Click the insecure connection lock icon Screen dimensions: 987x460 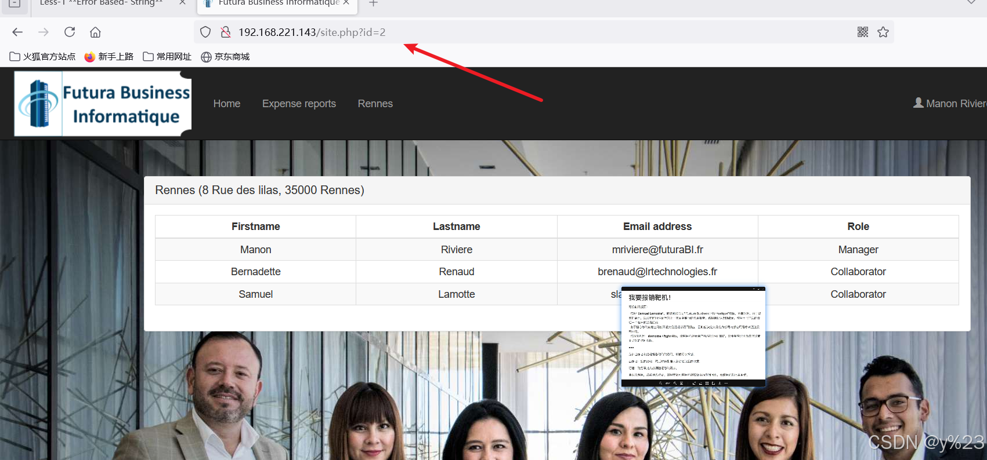[x=226, y=32]
